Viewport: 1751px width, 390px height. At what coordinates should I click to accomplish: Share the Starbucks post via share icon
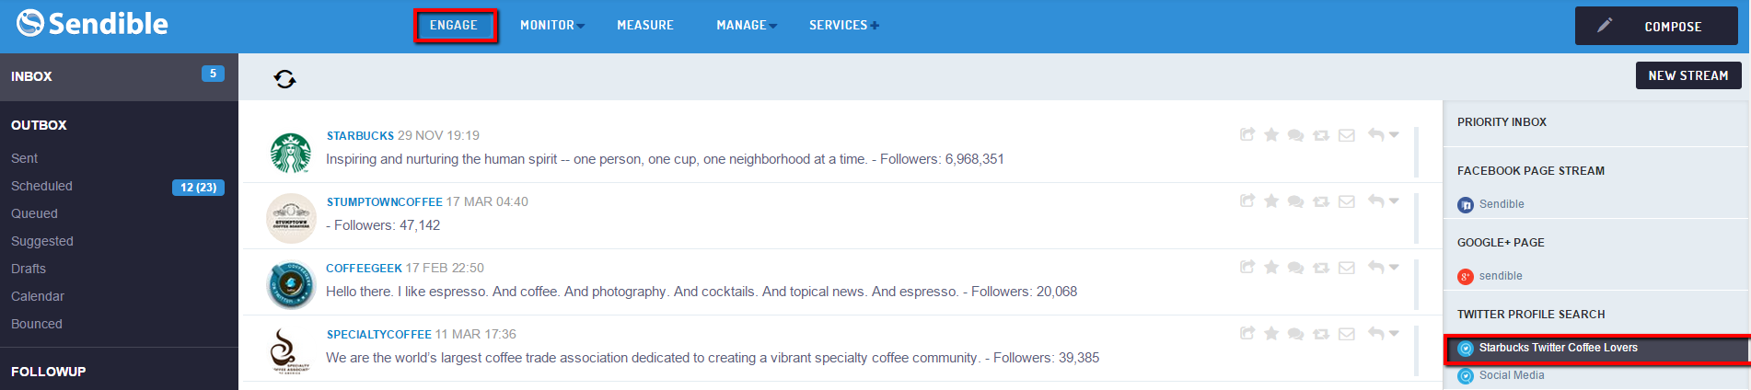[1247, 135]
